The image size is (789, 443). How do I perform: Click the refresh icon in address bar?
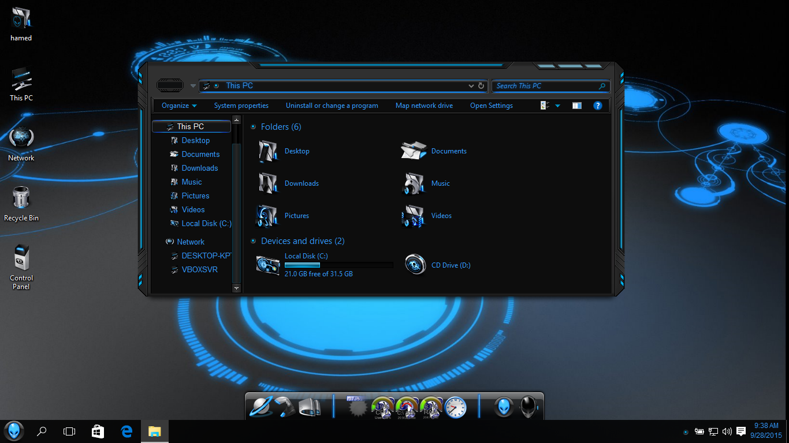click(481, 86)
